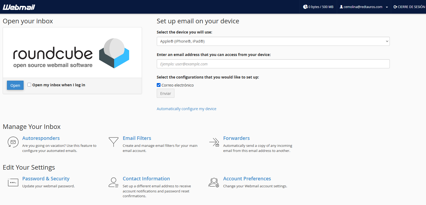Screen dimensions: 426x205
Task: Click the Roundcube logo thumbnail
Action: pyautogui.click(x=72, y=53)
